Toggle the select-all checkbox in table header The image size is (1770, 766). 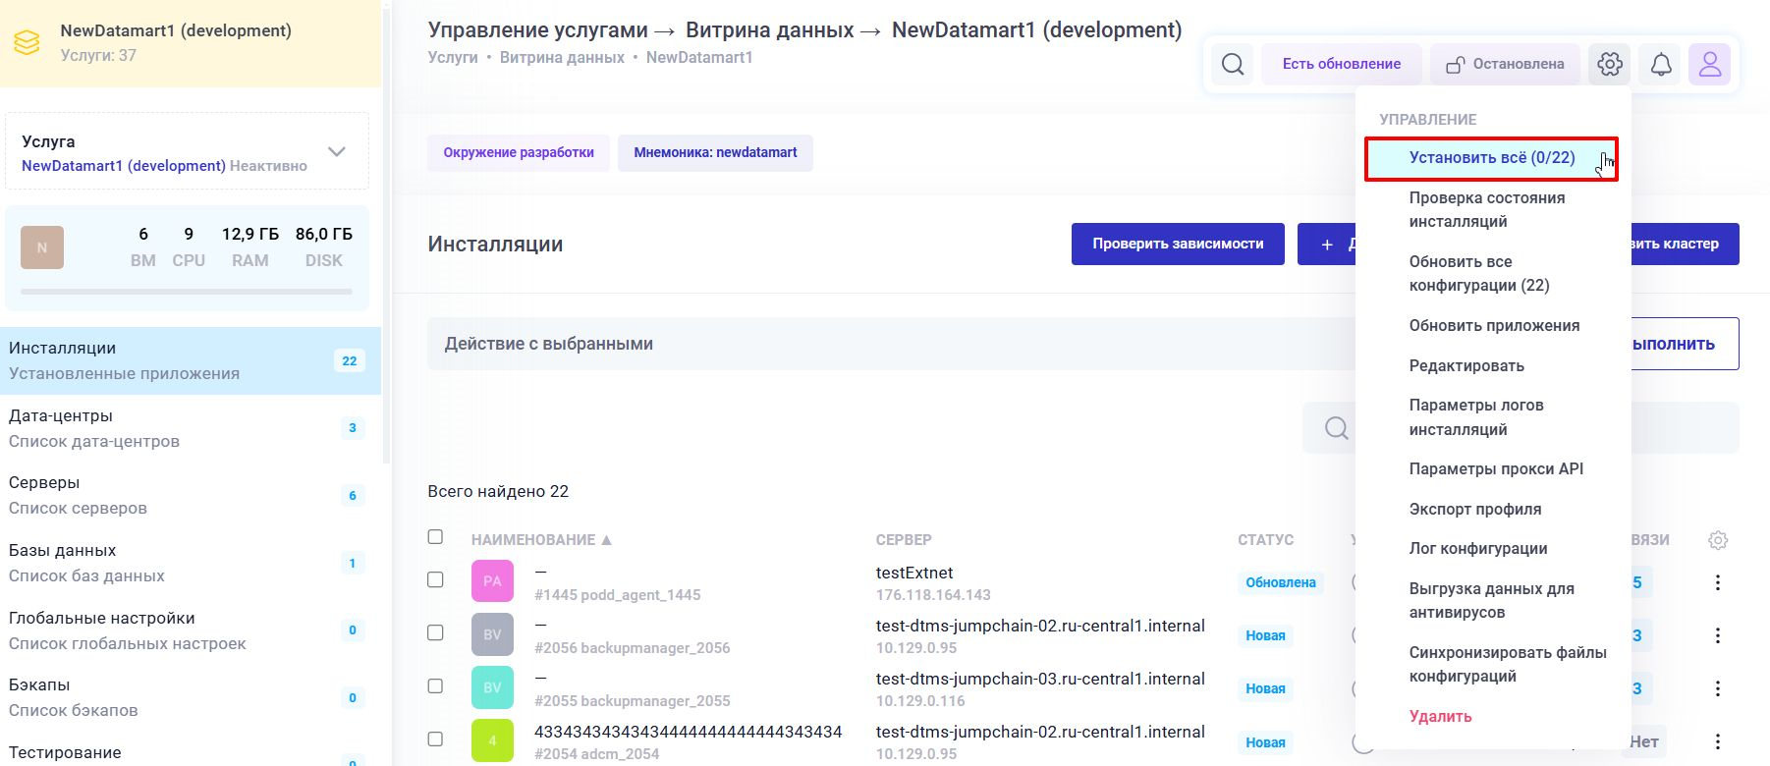(x=435, y=536)
